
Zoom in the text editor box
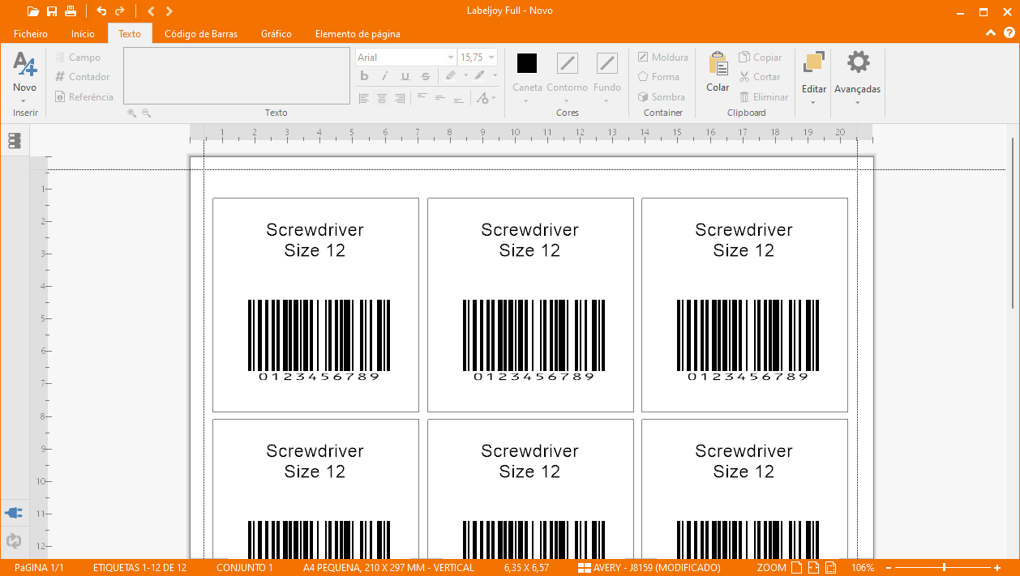click(x=131, y=113)
